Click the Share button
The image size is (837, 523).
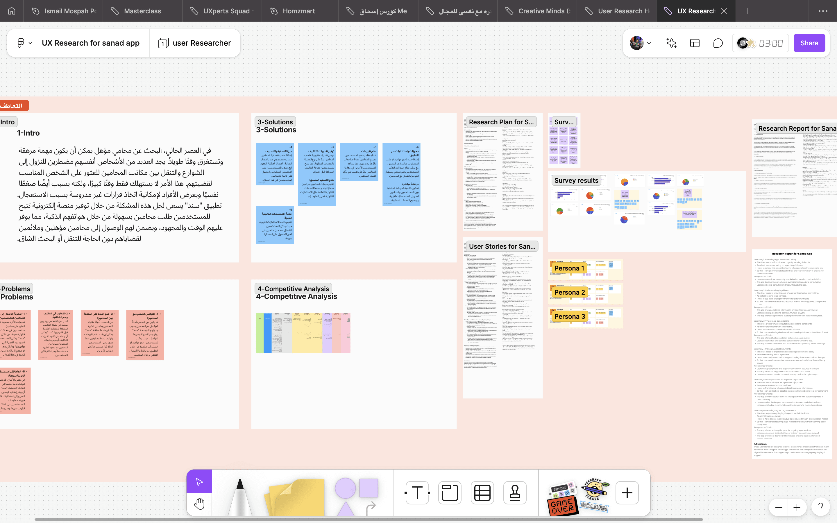pos(809,43)
